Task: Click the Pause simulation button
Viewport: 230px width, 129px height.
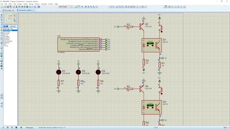Action: (x=12, y=127)
